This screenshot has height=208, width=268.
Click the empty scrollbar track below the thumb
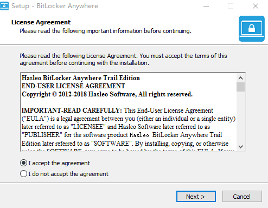[240, 117]
